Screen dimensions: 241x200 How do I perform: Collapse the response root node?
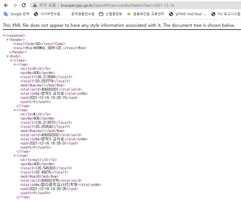pos(4,36)
